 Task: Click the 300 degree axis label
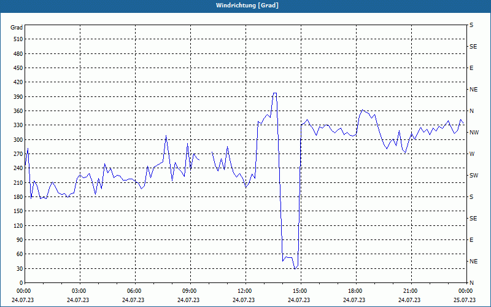[18, 140]
